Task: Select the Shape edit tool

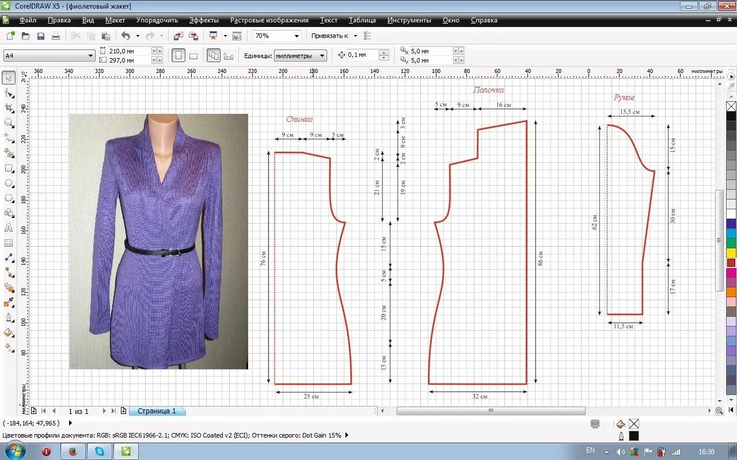Action: [x=9, y=93]
